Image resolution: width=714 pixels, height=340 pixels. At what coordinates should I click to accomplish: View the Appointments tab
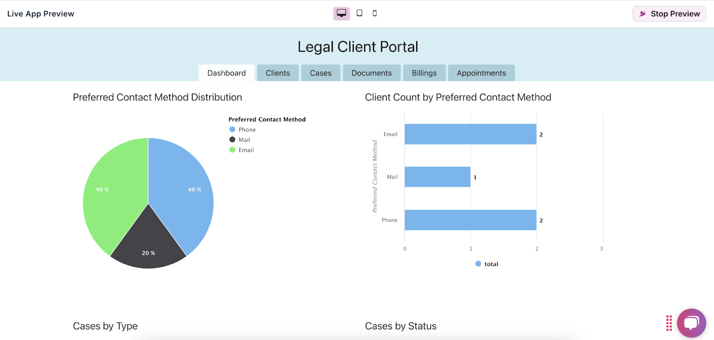[x=481, y=73]
